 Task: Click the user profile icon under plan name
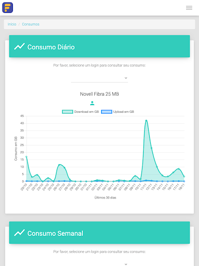click(x=92, y=103)
